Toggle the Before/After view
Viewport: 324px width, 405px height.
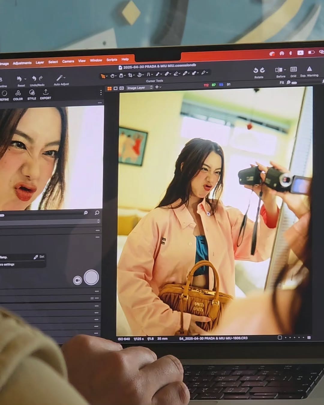(x=278, y=70)
